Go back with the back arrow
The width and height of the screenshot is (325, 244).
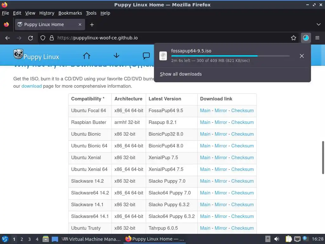tap(8, 38)
